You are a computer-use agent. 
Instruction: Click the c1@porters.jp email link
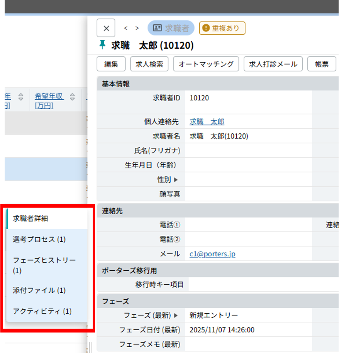[212, 254]
